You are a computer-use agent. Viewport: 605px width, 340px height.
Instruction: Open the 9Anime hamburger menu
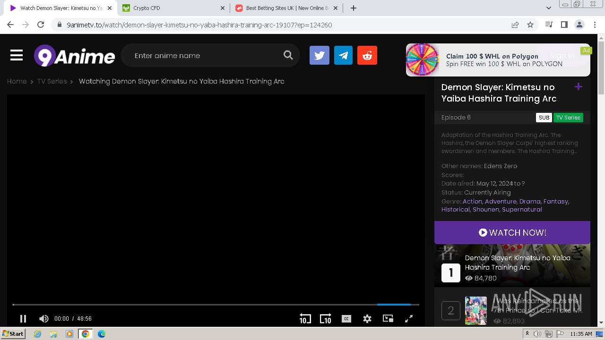coord(17,56)
